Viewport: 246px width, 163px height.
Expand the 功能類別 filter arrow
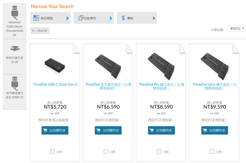click(111, 18)
